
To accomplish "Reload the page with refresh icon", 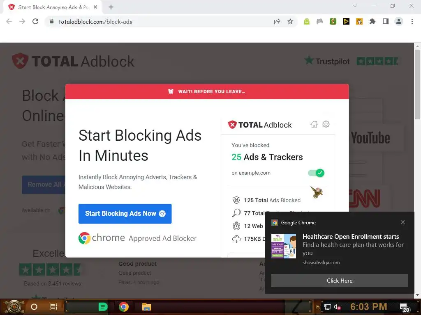I will coord(35,22).
